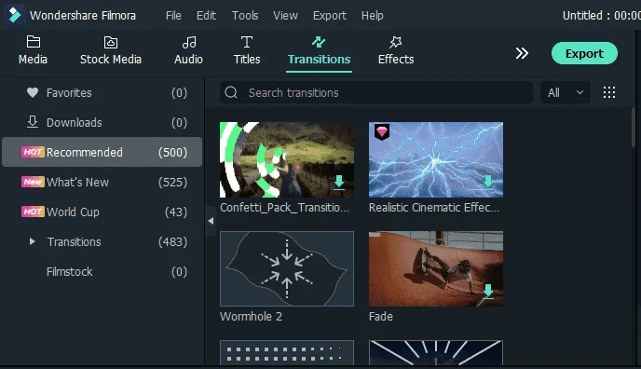Click the green Export button

point(584,53)
